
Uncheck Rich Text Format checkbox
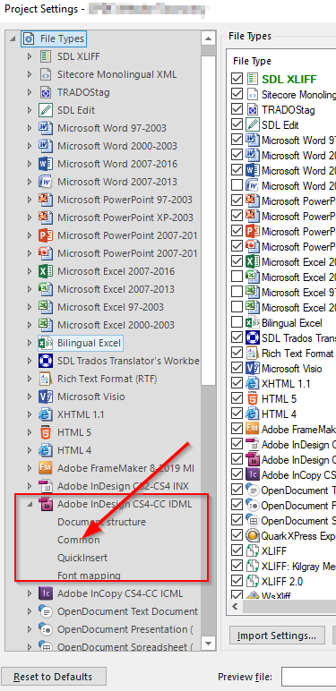click(237, 353)
